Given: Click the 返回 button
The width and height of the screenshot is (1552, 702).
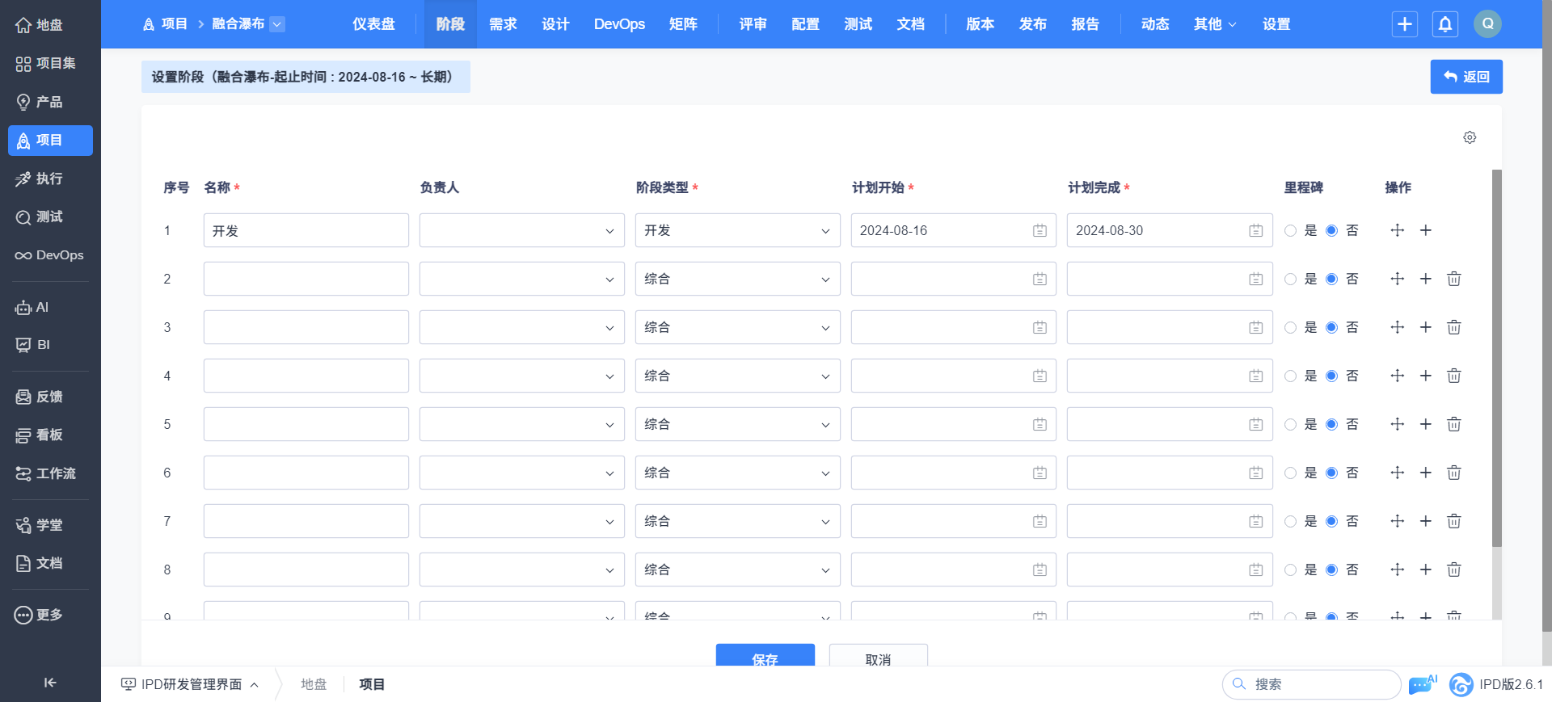Looking at the screenshot, I should point(1466,77).
